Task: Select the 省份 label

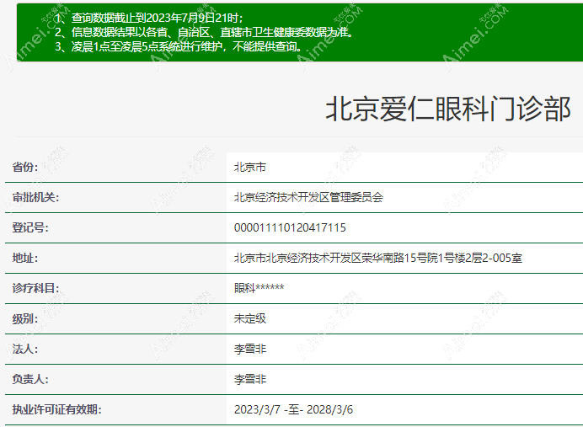Action: coord(25,167)
